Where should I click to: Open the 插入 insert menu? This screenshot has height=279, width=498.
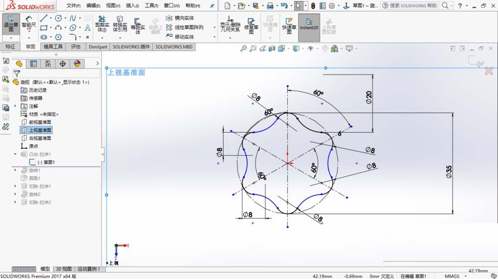pyautogui.click(x=132, y=5)
